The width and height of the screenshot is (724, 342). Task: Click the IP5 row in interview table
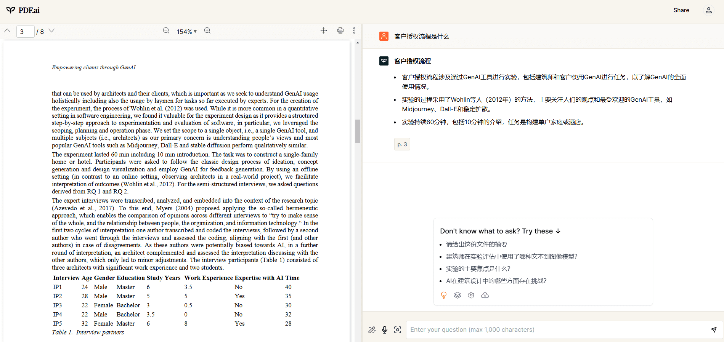pos(176,324)
